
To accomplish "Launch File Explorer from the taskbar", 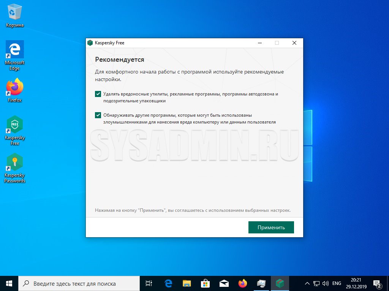I will (x=187, y=283).
